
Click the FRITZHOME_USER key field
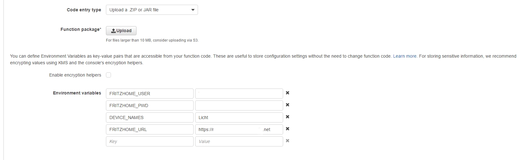coord(149,94)
